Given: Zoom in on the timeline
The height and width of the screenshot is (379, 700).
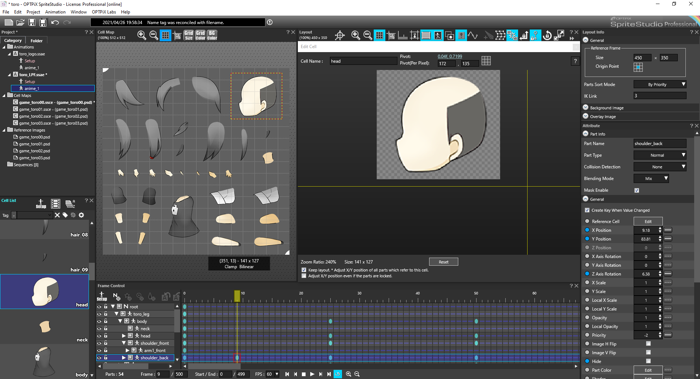Looking at the screenshot, I should click(349, 374).
